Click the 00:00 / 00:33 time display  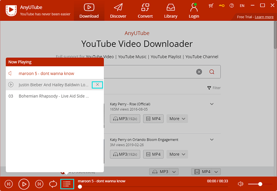click(x=218, y=181)
